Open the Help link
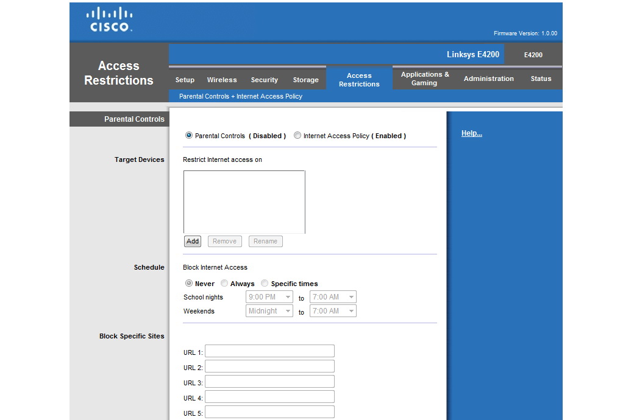 [471, 133]
